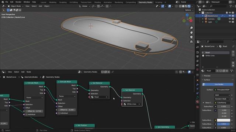
Task: Open the Object Mode dropdown
Action: tap(15, 6)
